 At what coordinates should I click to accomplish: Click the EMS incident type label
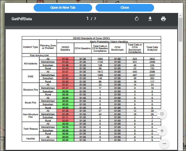coord(31,76)
